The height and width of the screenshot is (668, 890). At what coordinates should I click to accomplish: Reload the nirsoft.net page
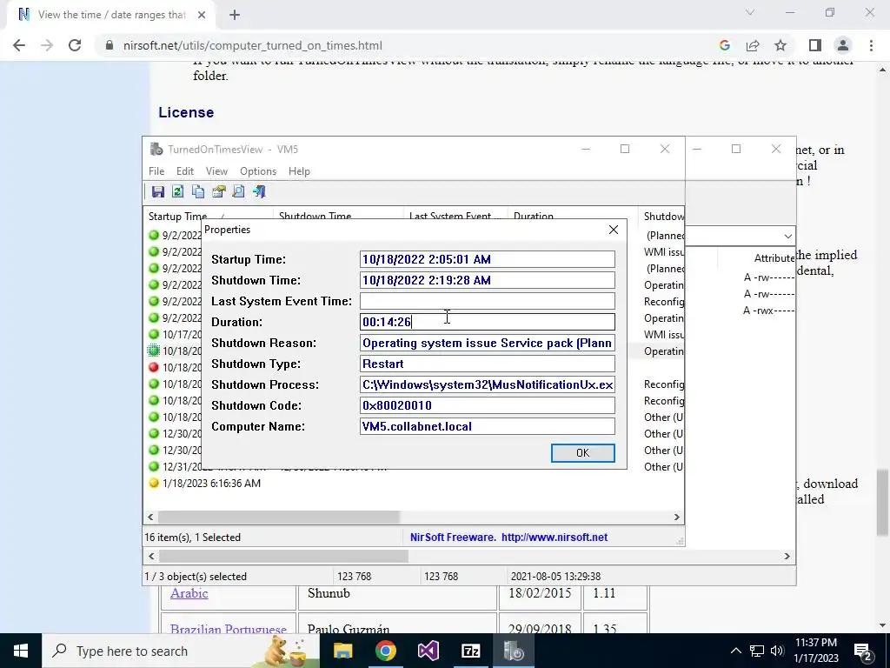point(75,45)
